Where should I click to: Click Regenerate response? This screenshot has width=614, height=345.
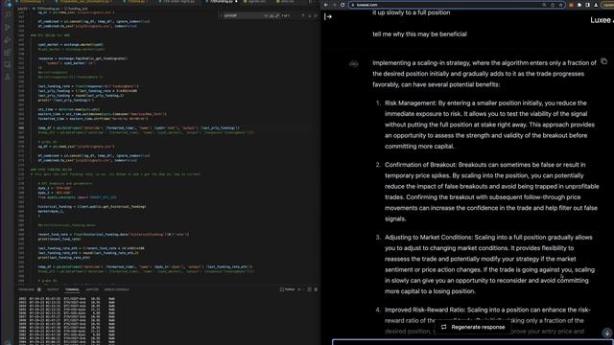(473, 327)
